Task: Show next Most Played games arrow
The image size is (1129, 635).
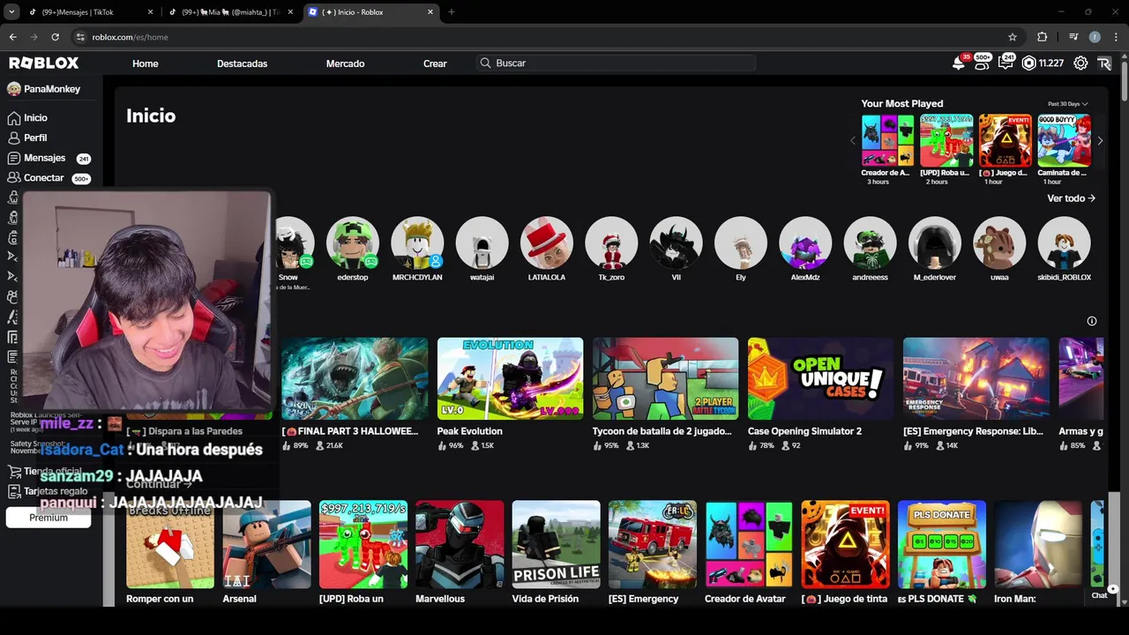Action: click(1100, 141)
